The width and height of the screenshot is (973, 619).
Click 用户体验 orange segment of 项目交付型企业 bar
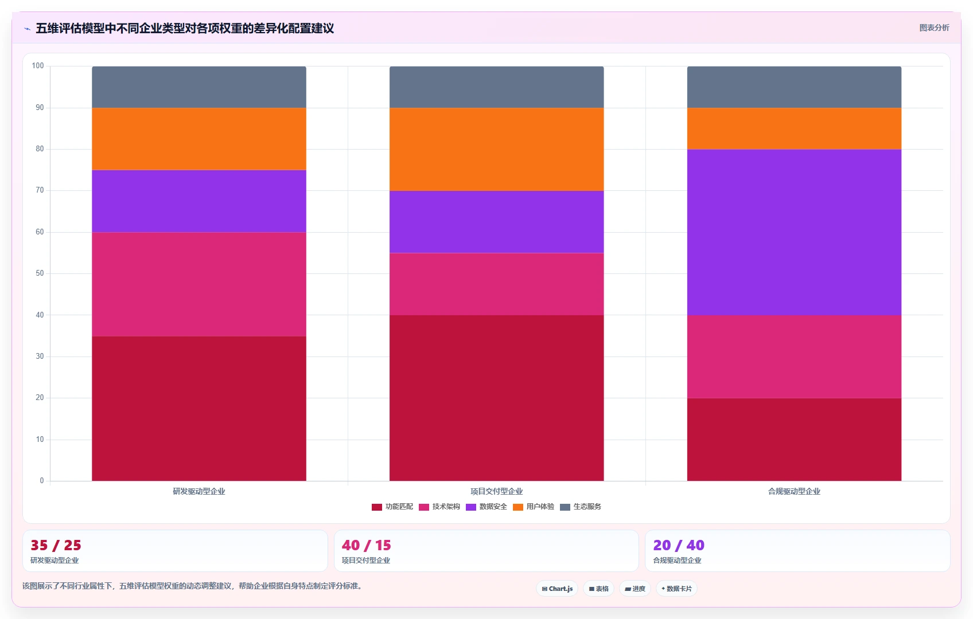click(x=497, y=149)
